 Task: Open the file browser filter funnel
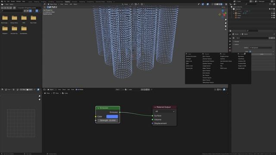[37, 11]
